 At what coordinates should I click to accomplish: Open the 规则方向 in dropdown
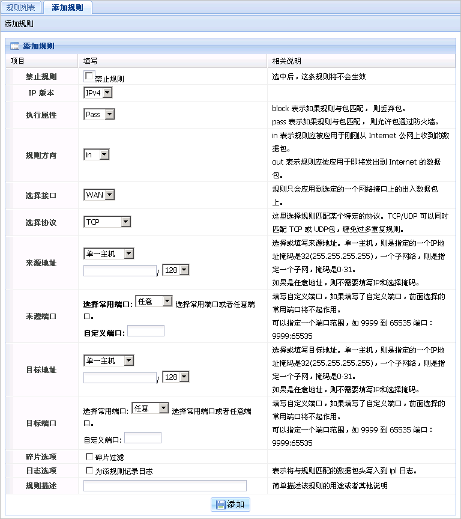(x=96, y=155)
